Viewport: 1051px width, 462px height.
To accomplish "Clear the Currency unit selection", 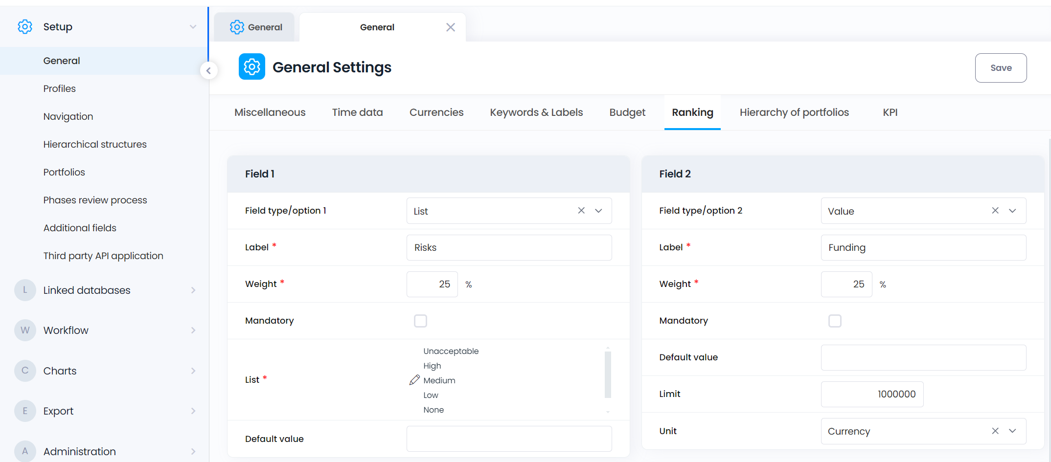I will pos(995,431).
